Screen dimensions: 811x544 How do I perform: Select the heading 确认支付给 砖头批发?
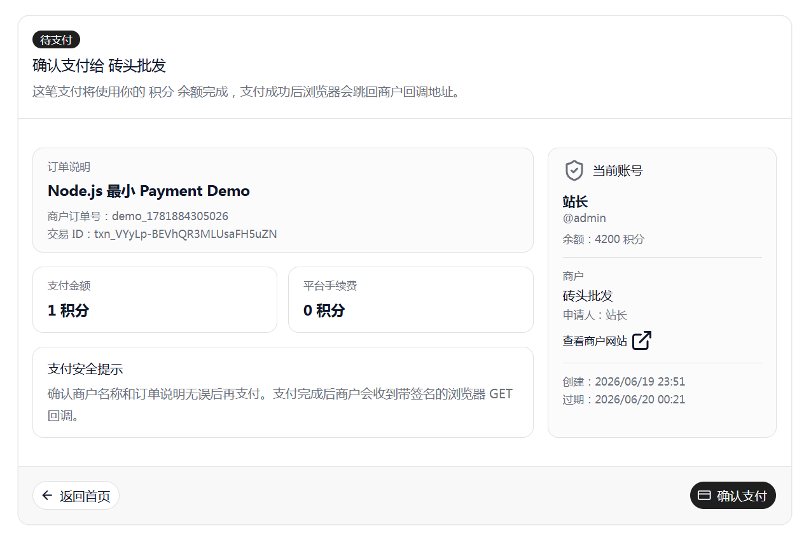99,66
